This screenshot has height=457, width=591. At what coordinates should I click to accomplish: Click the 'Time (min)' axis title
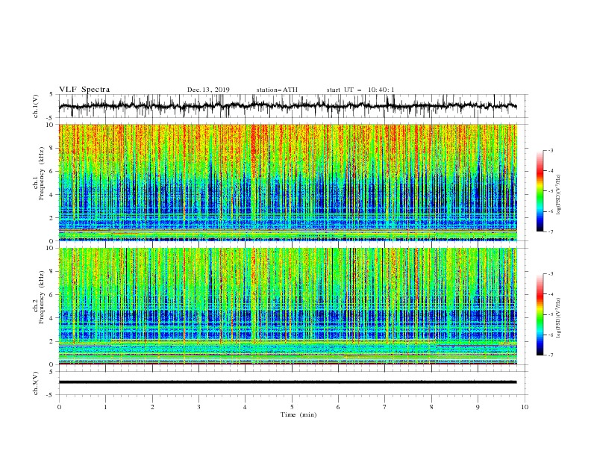pos(298,414)
